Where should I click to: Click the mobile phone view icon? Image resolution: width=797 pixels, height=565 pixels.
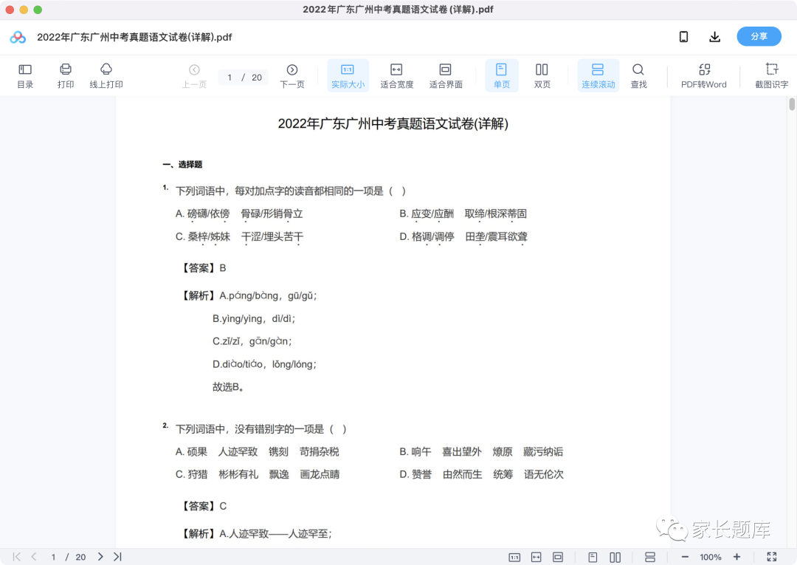683,37
